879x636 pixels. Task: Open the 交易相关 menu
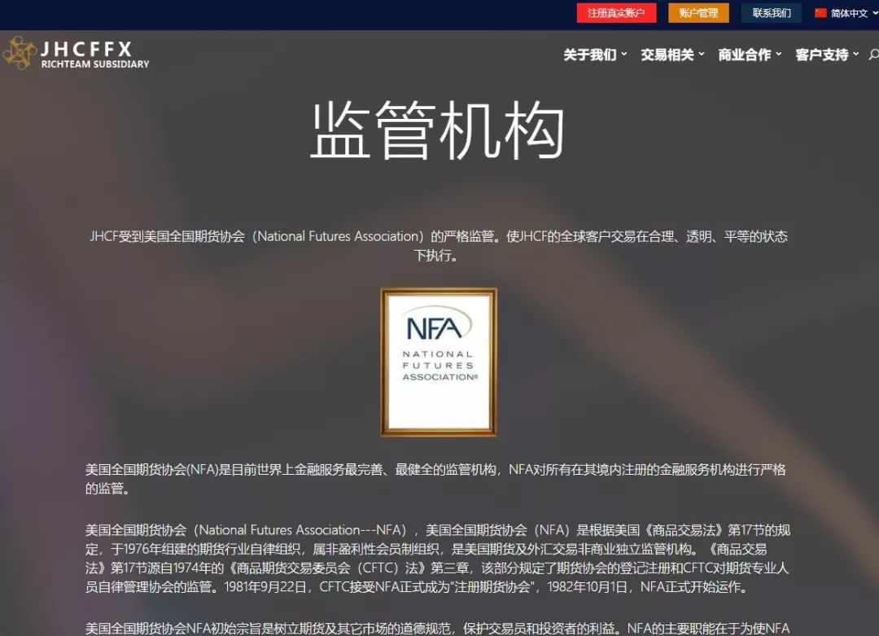tap(667, 55)
